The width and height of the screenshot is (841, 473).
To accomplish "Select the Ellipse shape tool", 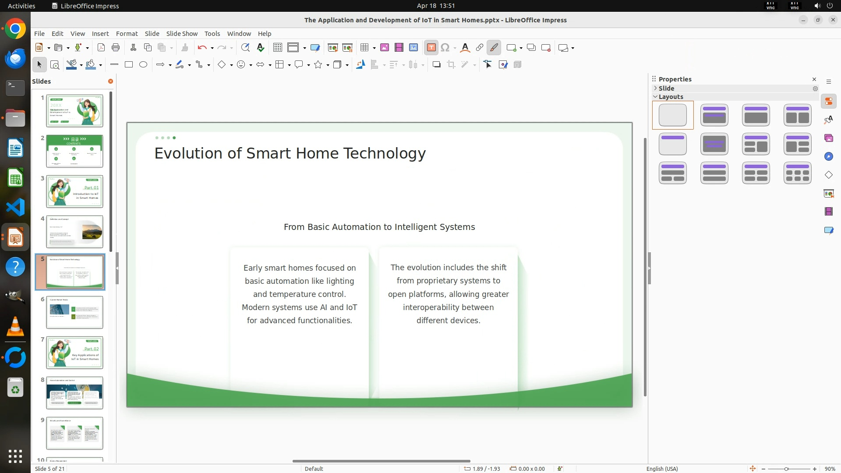I will click(x=143, y=65).
